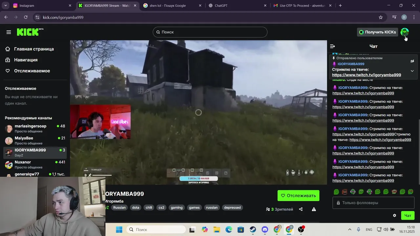Report the stream via warning icon

(x=314, y=209)
